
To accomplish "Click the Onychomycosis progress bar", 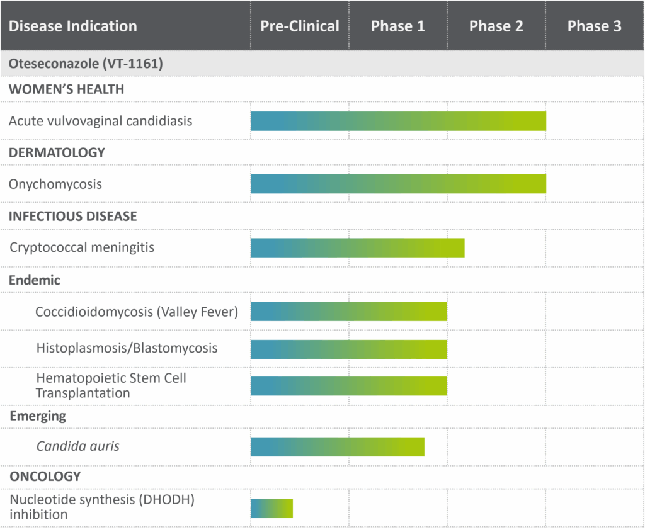I will pyautogui.click(x=398, y=184).
